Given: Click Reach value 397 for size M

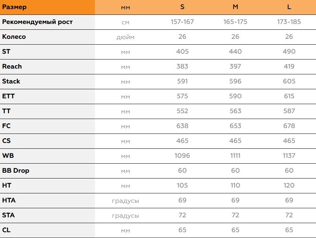Looking at the screenshot, I should [x=235, y=66].
